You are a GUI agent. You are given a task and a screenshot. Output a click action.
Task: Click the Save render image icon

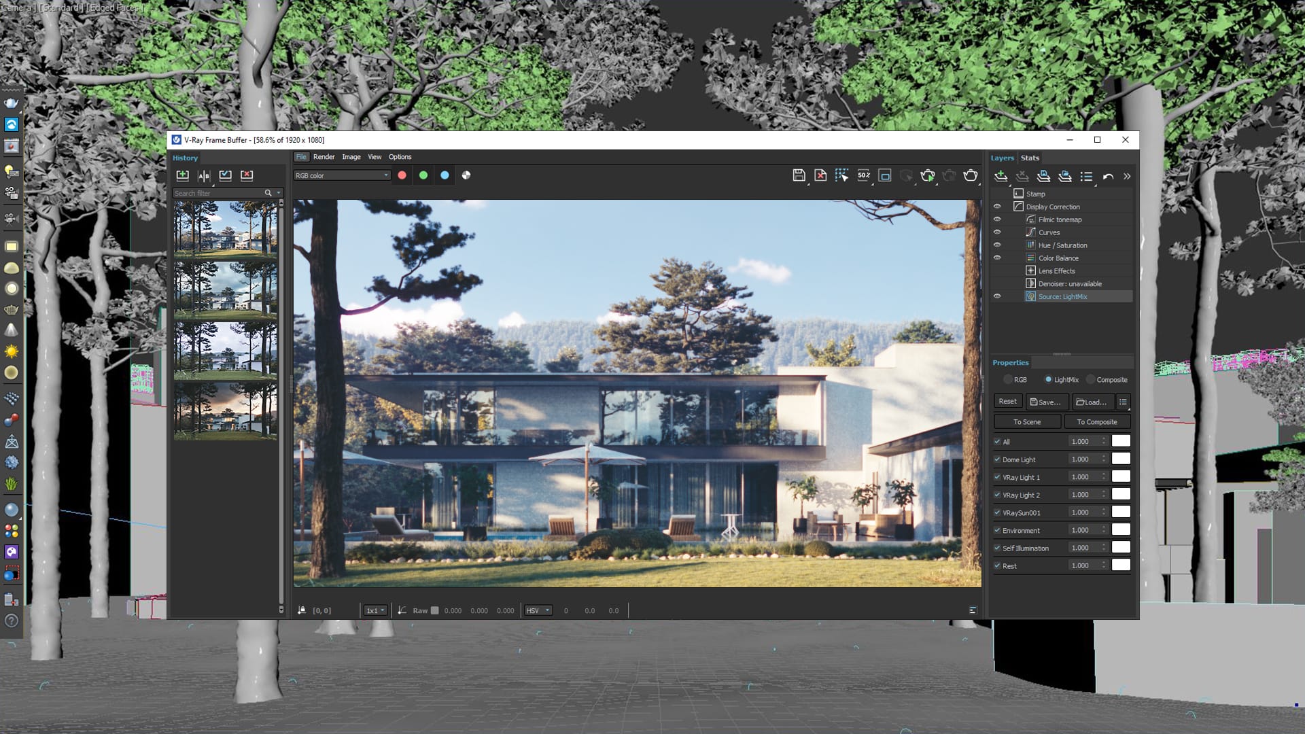pos(798,175)
